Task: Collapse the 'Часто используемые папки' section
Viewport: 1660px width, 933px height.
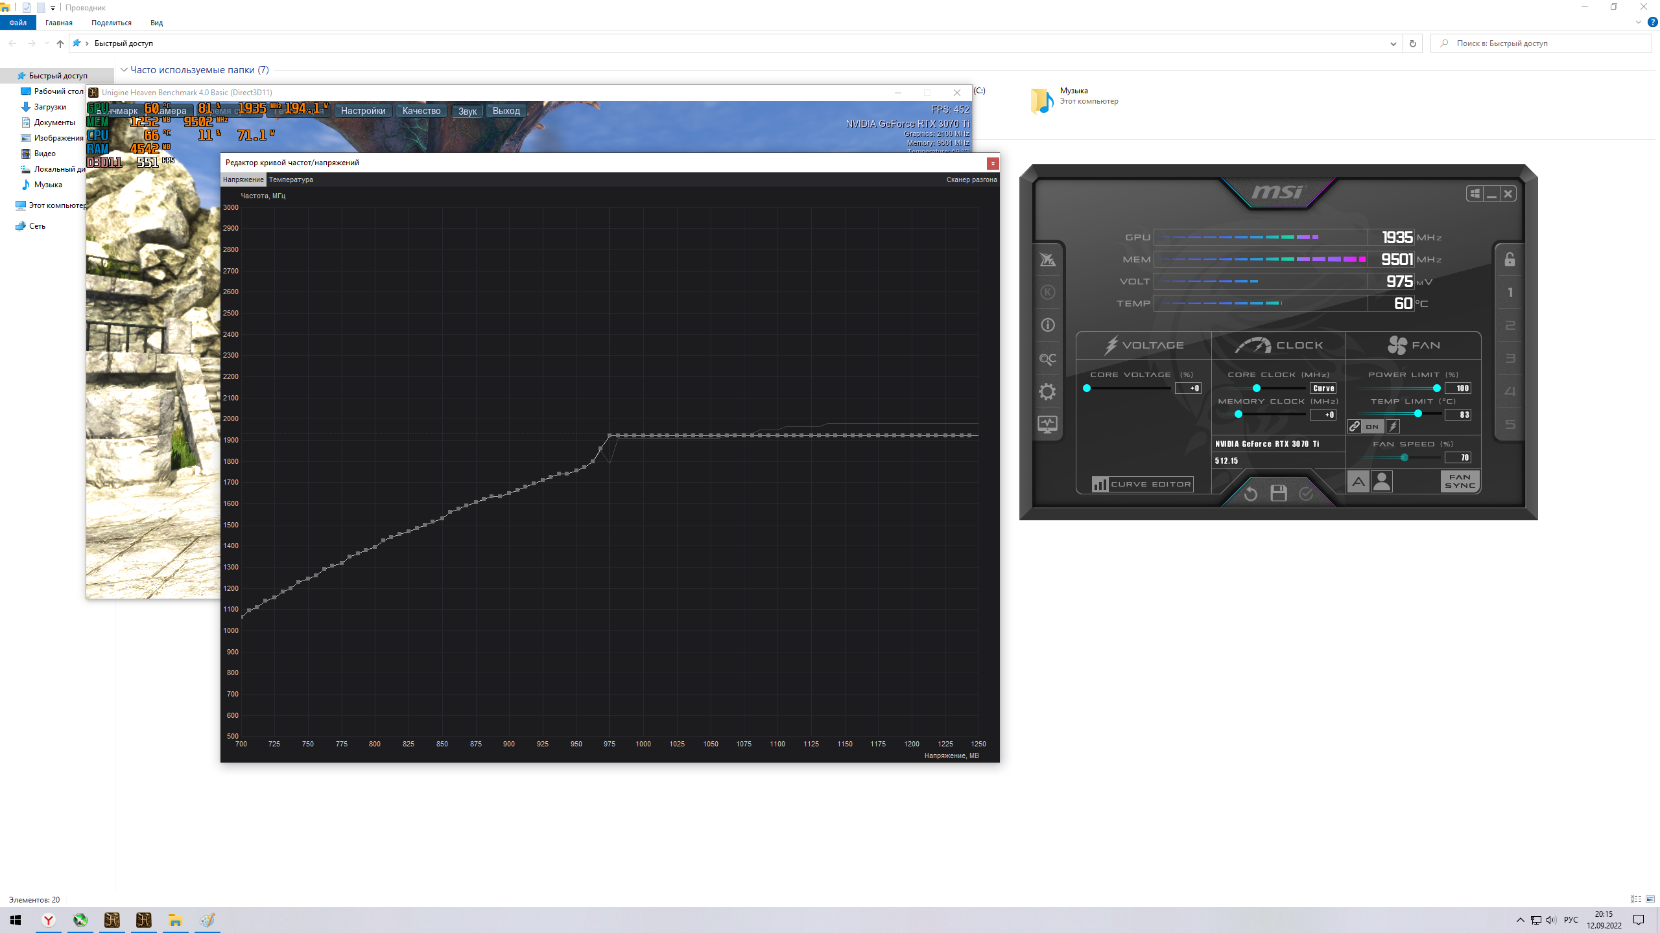Action: (x=124, y=70)
